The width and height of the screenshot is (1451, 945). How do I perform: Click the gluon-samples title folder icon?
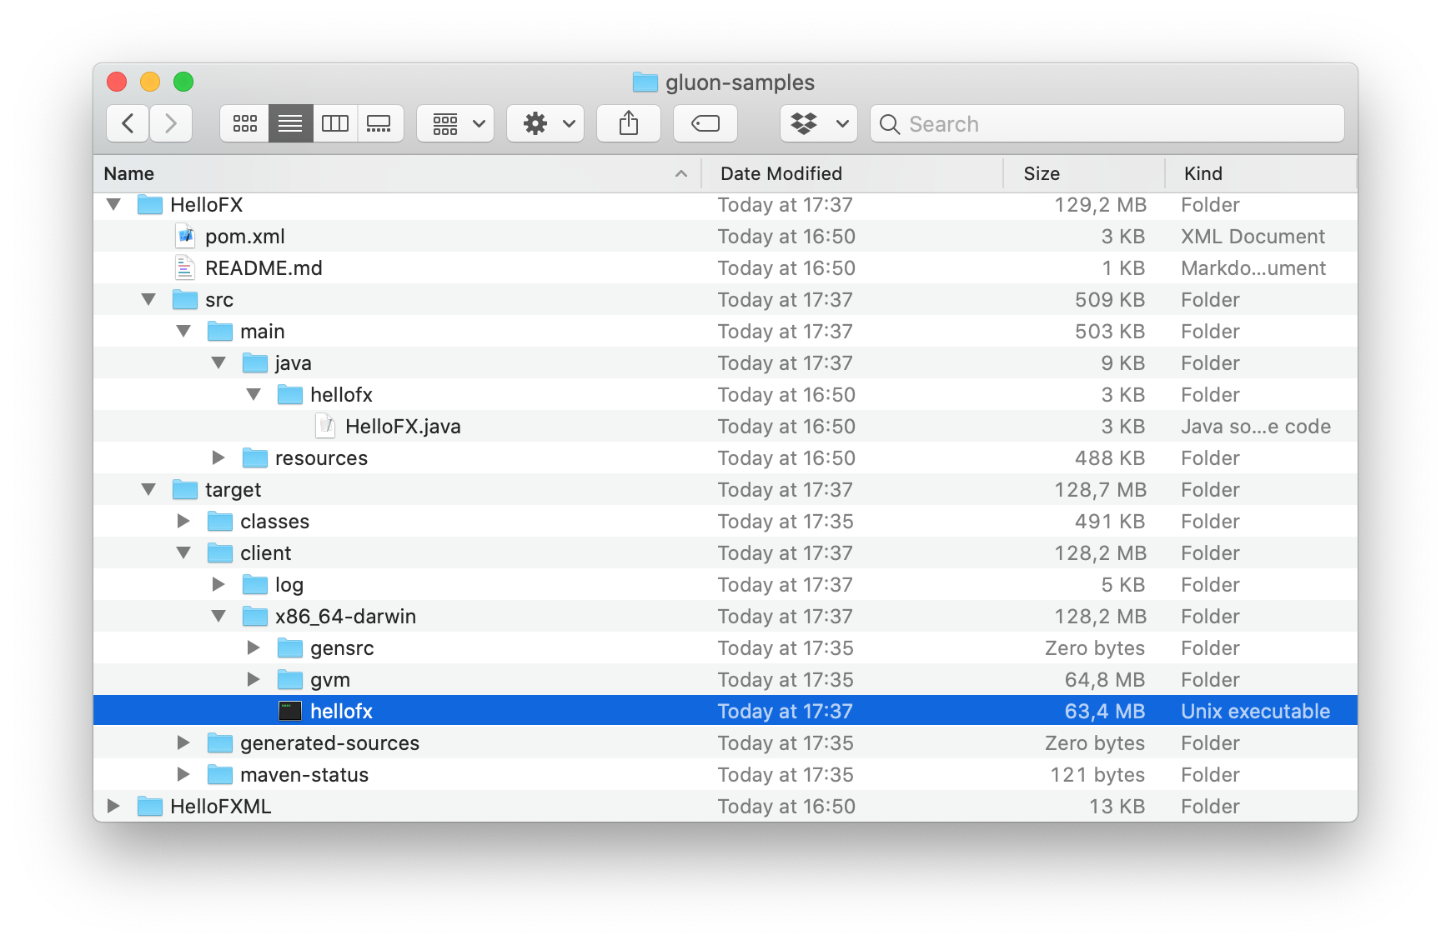[x=645, y=82]
